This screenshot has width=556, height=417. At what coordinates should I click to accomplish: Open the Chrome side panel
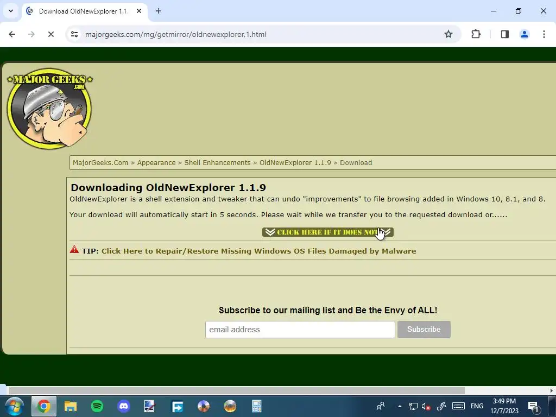coord(504,34)
